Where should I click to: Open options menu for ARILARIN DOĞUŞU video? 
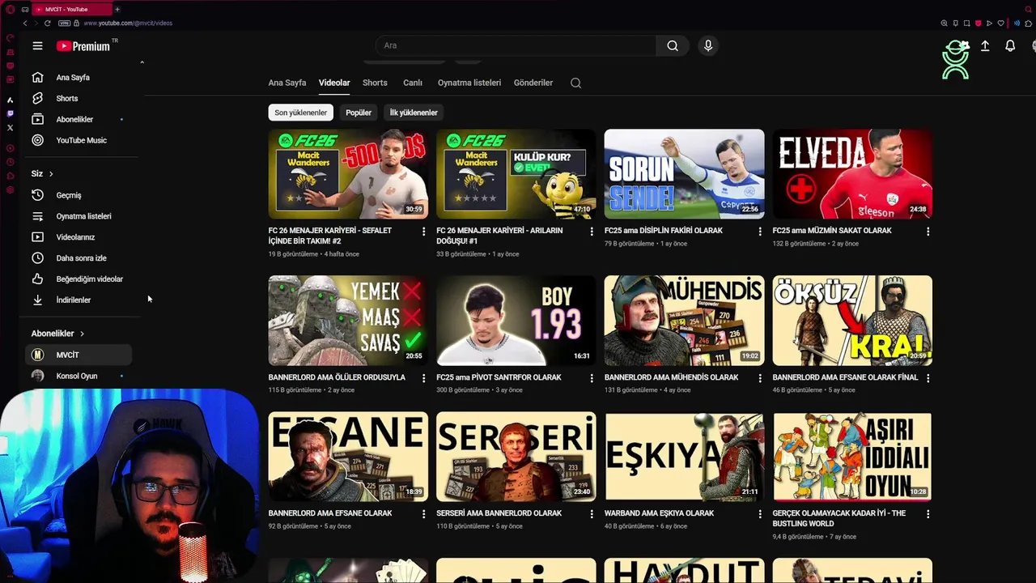coord(592,232)
